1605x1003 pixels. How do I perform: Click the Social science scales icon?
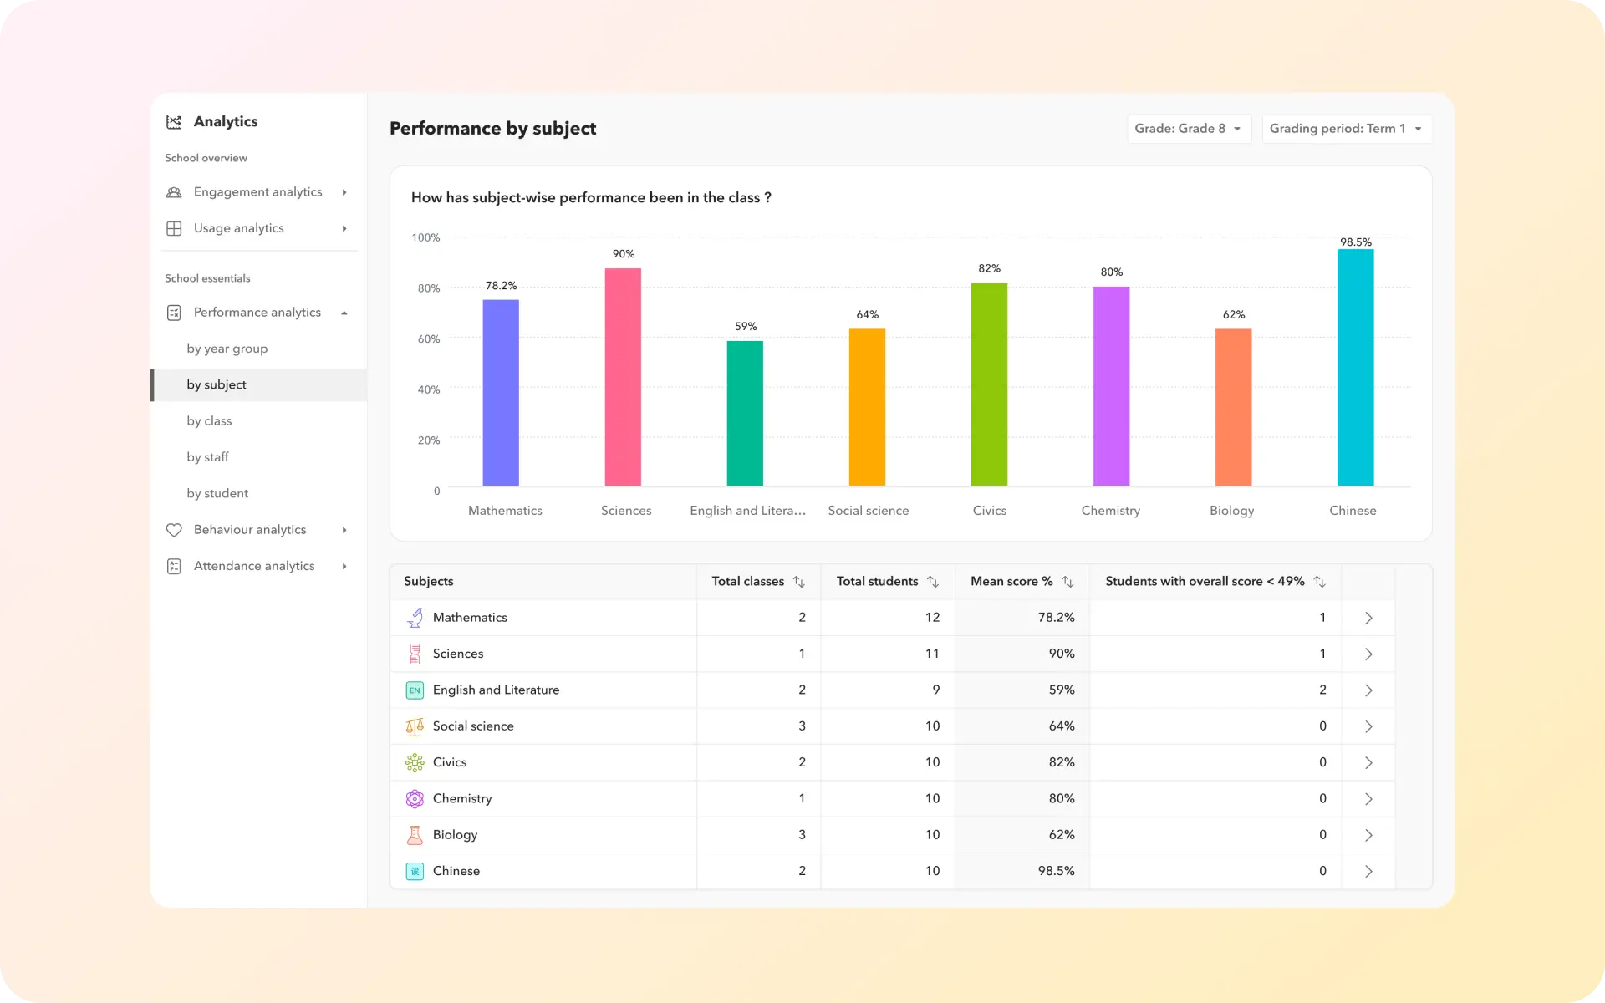click(415, 726)
